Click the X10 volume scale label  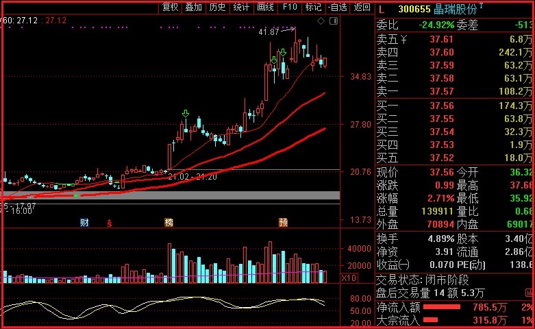[349, 278]
